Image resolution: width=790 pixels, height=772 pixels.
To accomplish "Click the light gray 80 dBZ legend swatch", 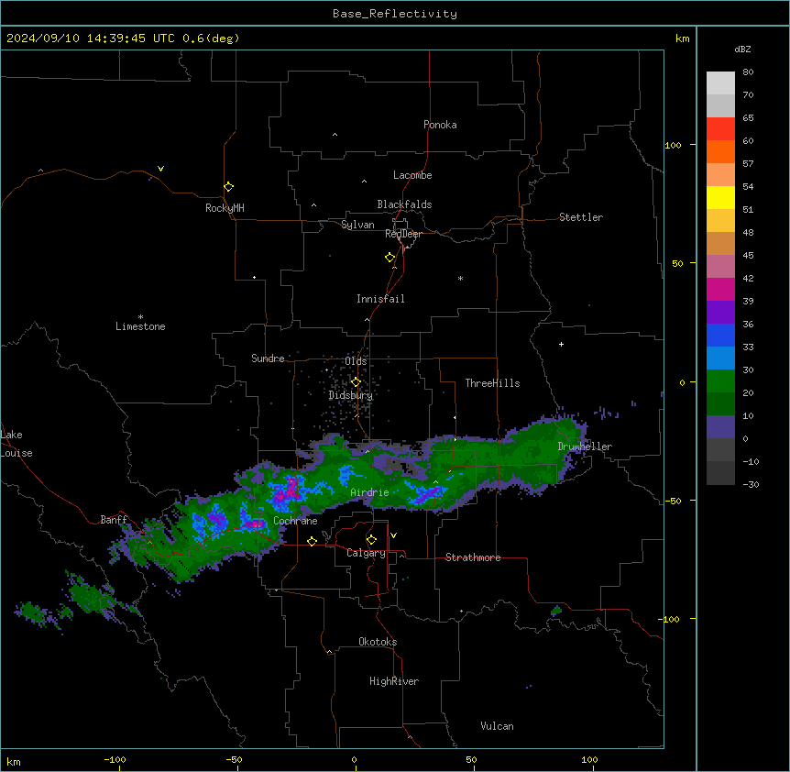I will click(720, 83).
